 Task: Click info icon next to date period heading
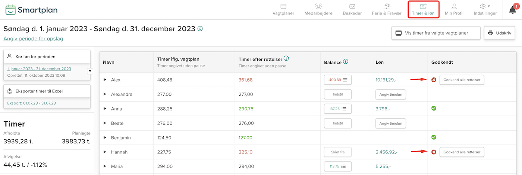point(200,29)
